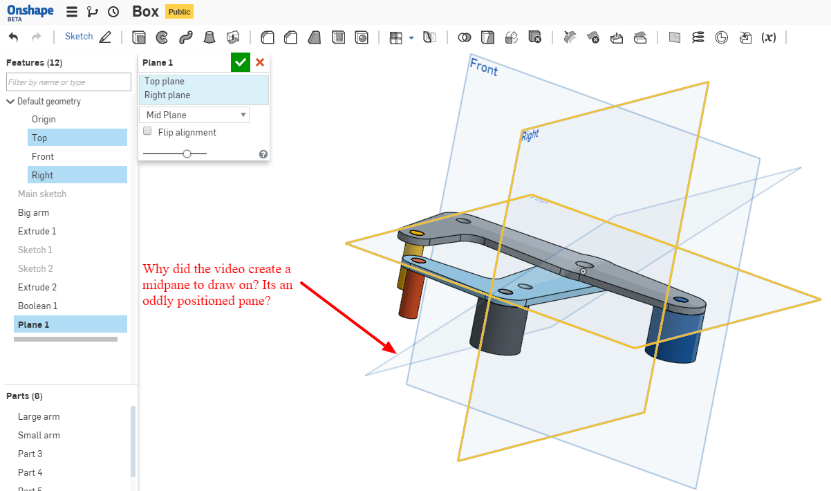Select the Delete part tool
The image size is (831, 491).
[x=534, y=37]
